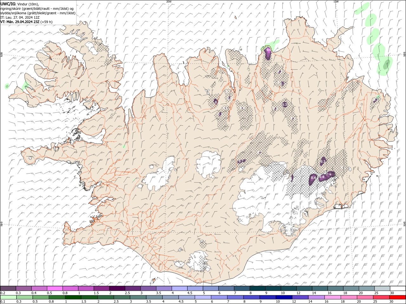Screen dimensions: 406x304
Task: Pick the light pink 16–18 legend swatch
Action: (332, 297)
